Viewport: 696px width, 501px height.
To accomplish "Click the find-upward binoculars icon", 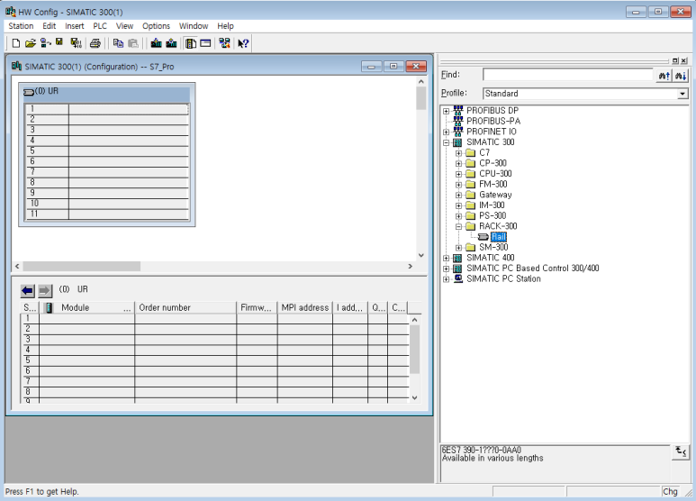I will click(664, 76).
